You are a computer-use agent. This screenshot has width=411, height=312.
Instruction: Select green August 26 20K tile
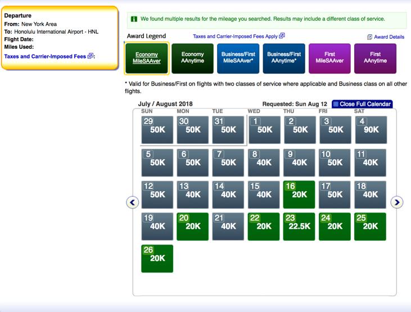(x=157, y=259)
